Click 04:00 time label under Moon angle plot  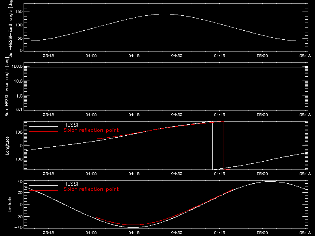pyautogui.click(x=91, y=115)
